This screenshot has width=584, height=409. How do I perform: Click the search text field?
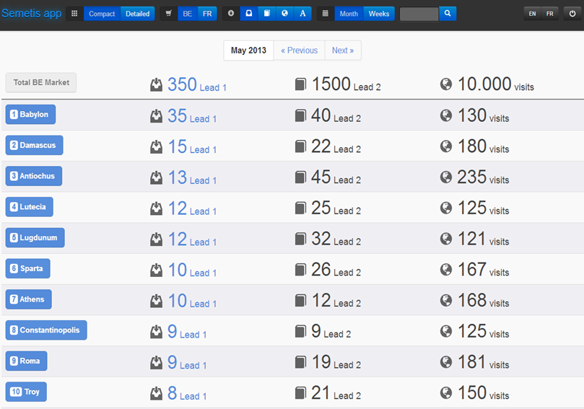419,14
